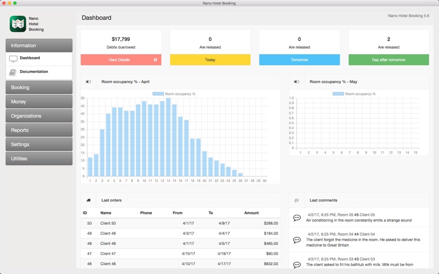Open Dashboard via its monitor icon
The image size is (439, 274).
click(13, 59)
